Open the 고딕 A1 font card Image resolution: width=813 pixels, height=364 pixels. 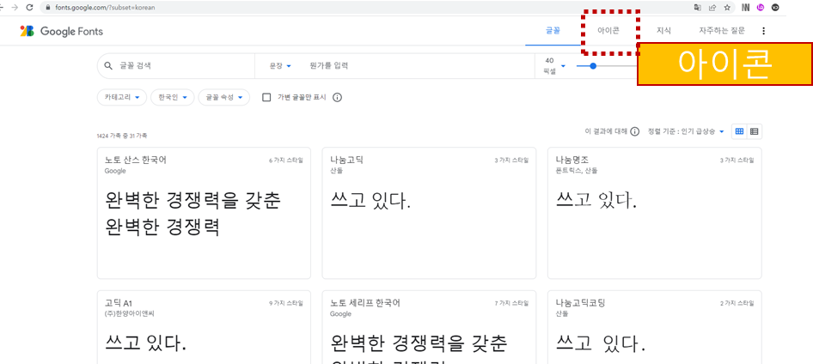[204, 327]
